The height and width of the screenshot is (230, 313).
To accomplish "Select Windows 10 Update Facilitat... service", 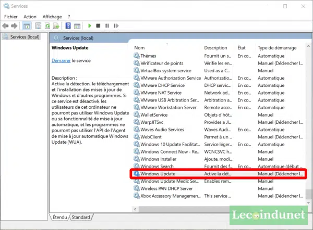I will click(x=170, y=144).
